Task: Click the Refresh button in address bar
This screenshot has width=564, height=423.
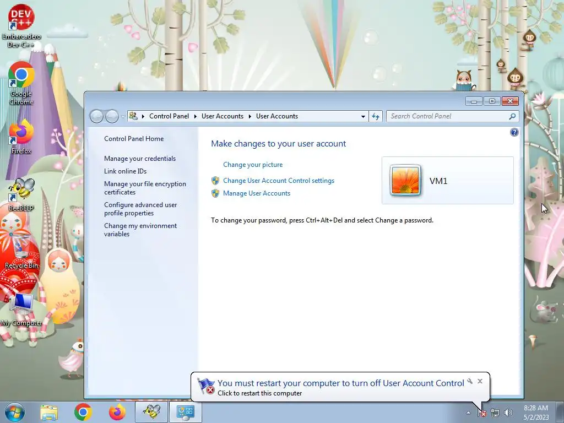Action: click(376, 116)
